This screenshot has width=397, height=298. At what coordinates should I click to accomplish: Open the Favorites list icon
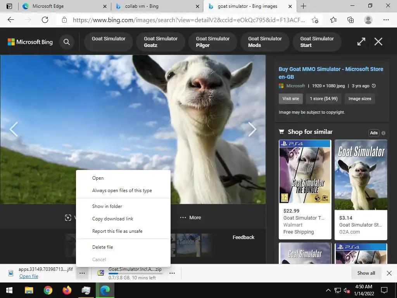pos(333,20)
